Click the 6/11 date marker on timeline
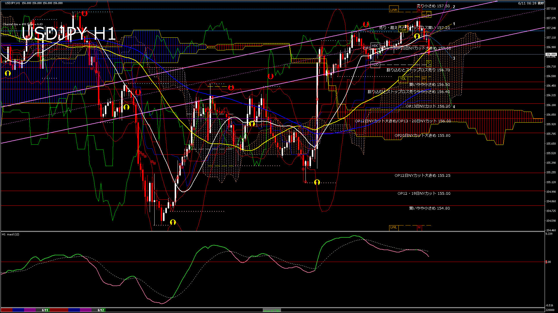 tap(45, 310)
